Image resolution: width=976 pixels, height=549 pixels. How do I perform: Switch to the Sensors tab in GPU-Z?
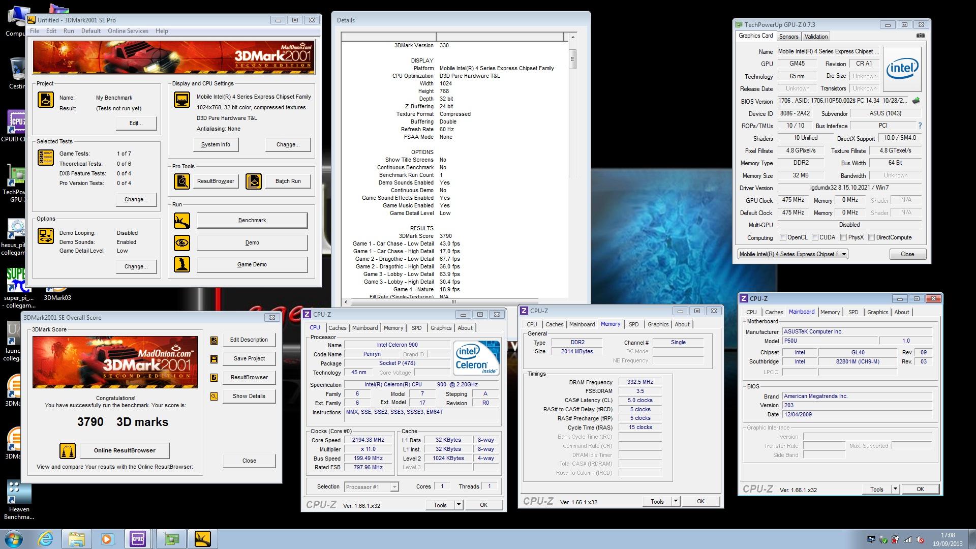click(788, 37)
